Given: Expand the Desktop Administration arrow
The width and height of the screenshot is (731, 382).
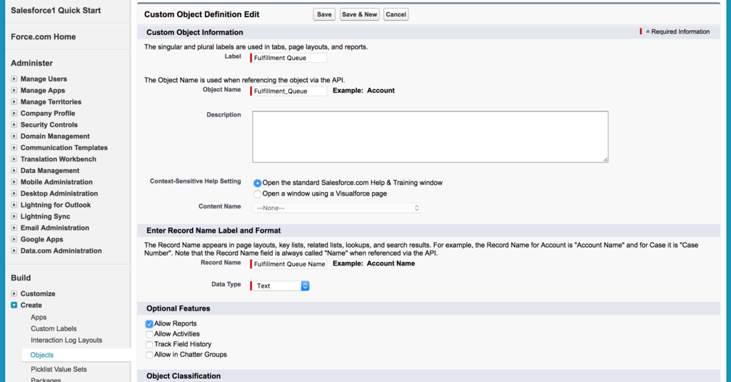Looking at the screenshot, I should tap(14, 193).
